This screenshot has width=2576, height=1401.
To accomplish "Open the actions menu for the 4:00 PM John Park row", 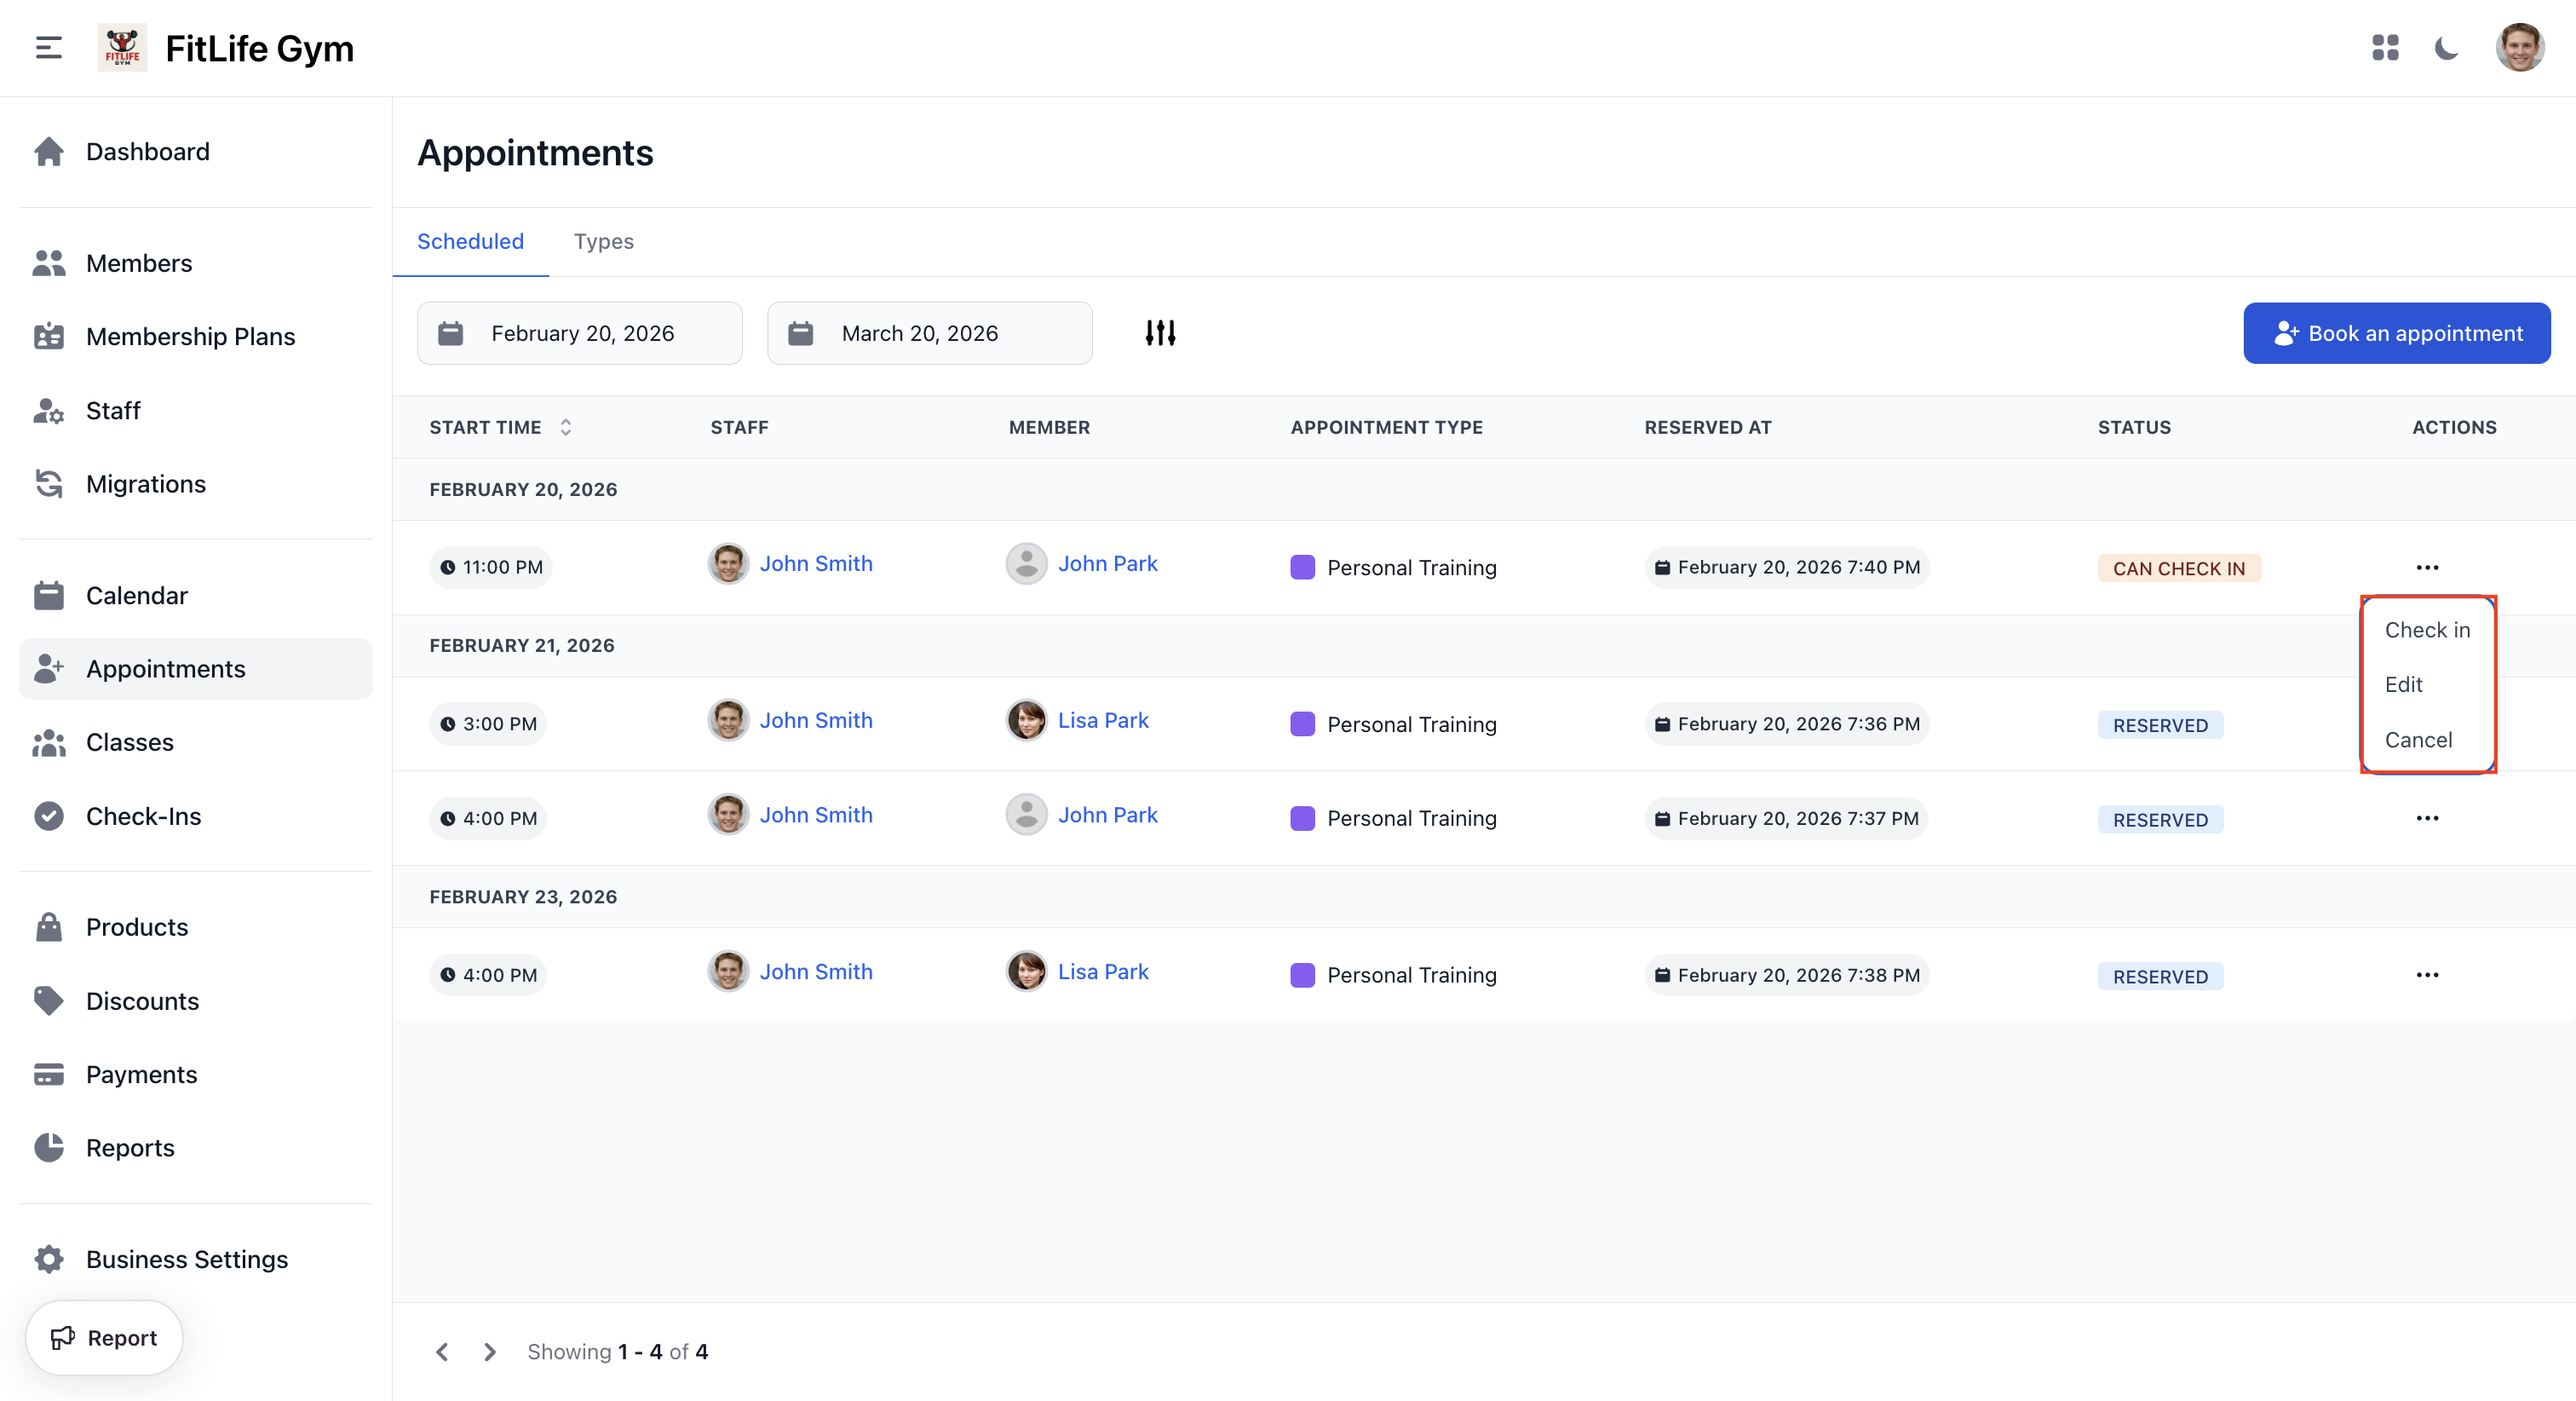I will tap(2428, 817).
